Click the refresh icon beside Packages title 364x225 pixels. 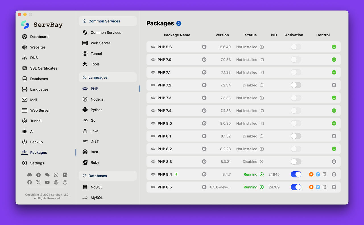tap(179, 23)
